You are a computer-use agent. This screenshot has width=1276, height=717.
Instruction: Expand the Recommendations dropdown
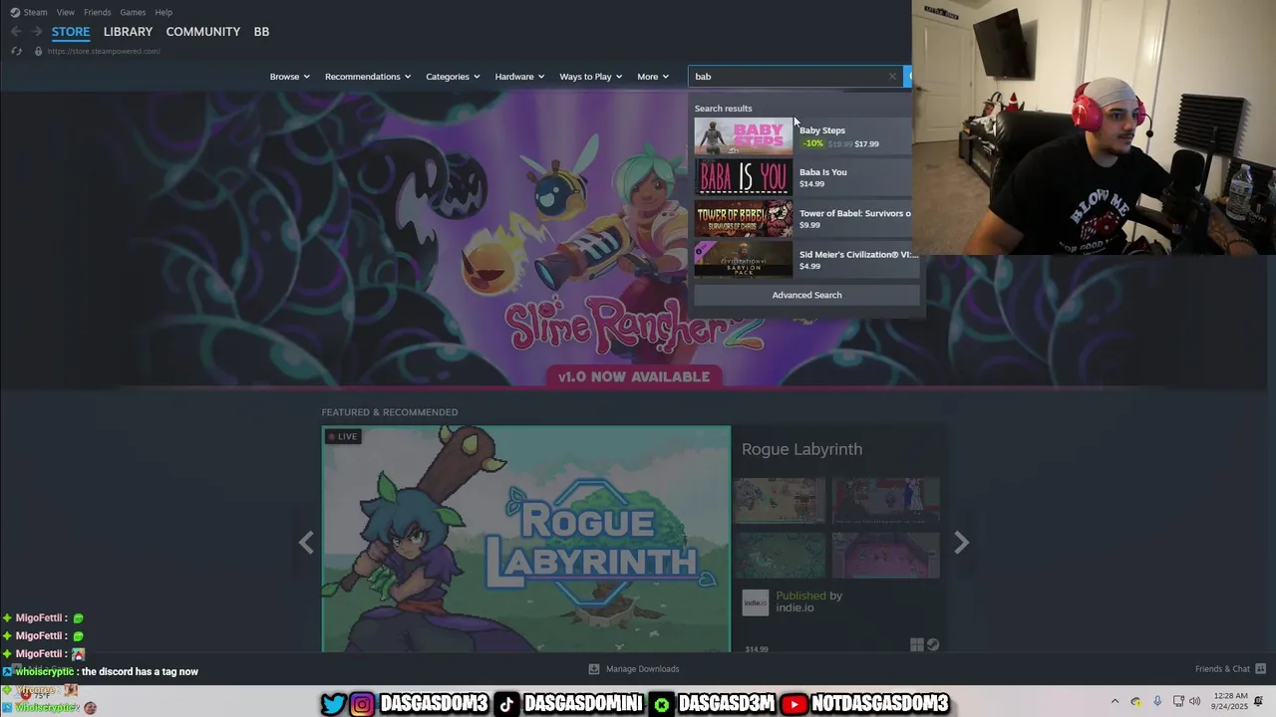[x=368, y=77]
